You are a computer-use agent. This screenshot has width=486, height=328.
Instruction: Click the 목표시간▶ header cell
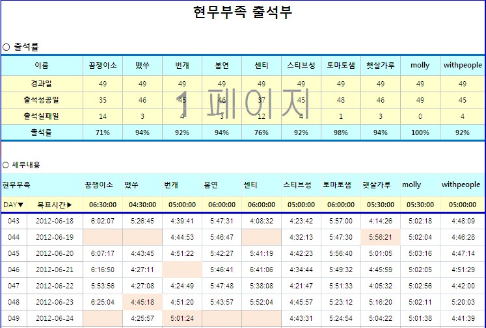(55, 205)
